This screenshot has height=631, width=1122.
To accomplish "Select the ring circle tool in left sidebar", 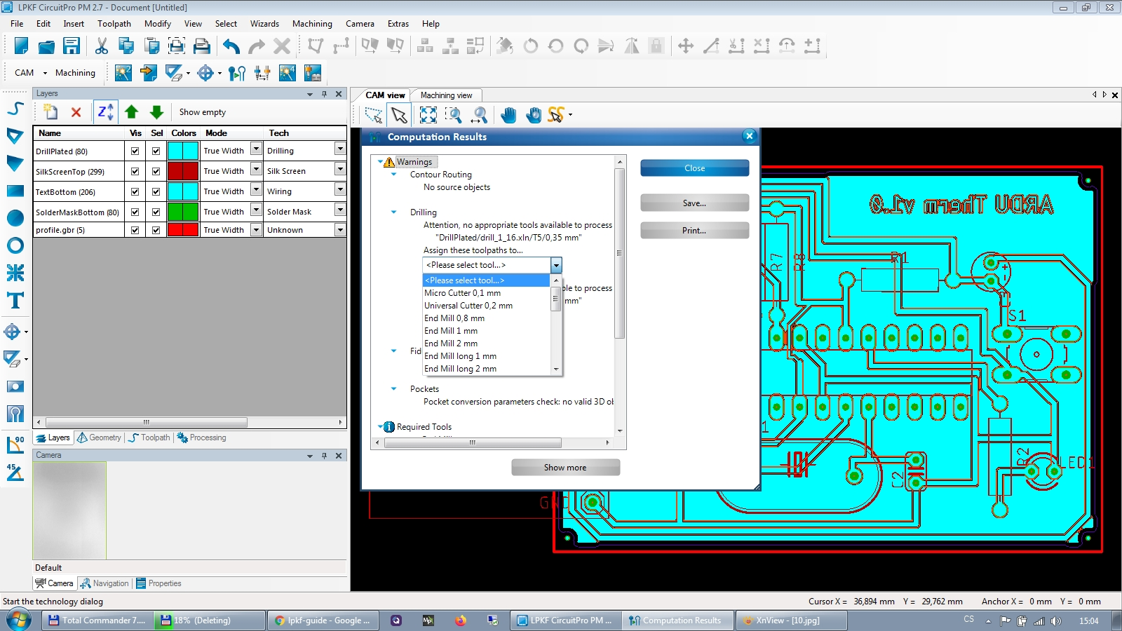I will click(x=15, y=245).
